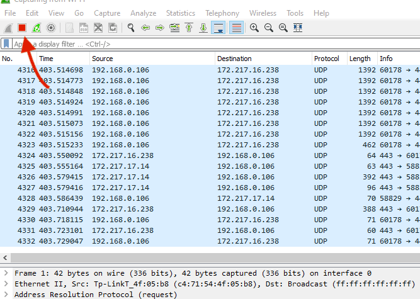Reset packet text to normal size
This screenshot has width=420, height=299.
pos(283,28)
